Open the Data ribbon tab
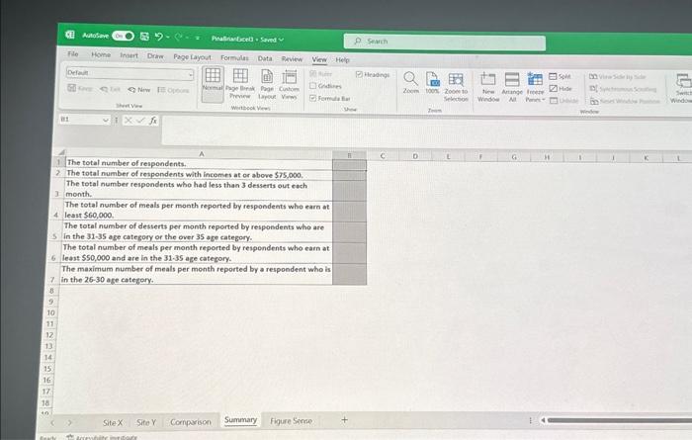The image size is (692, 440). pos(265,58)
